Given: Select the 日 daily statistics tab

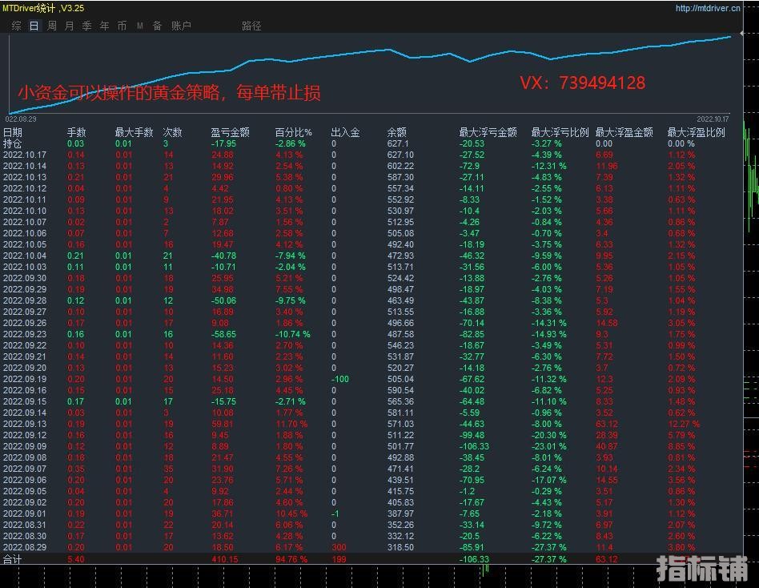Looking at the screenshot, I should pyautogui.click(x=34, y=26).
